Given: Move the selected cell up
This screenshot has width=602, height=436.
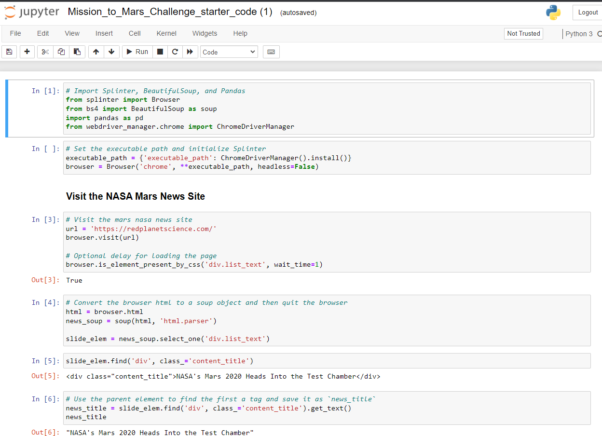Looking at the screenshot, I should coord(96,52).
